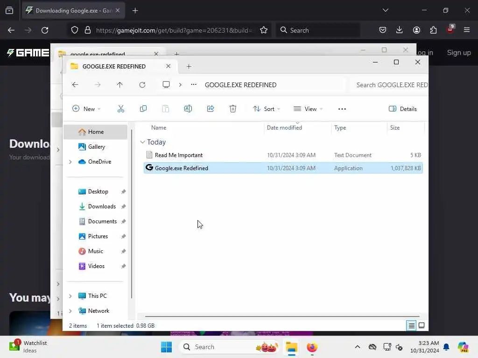
Task: Open Firefox application hamburger menu
Action: [x=466, y=30]
